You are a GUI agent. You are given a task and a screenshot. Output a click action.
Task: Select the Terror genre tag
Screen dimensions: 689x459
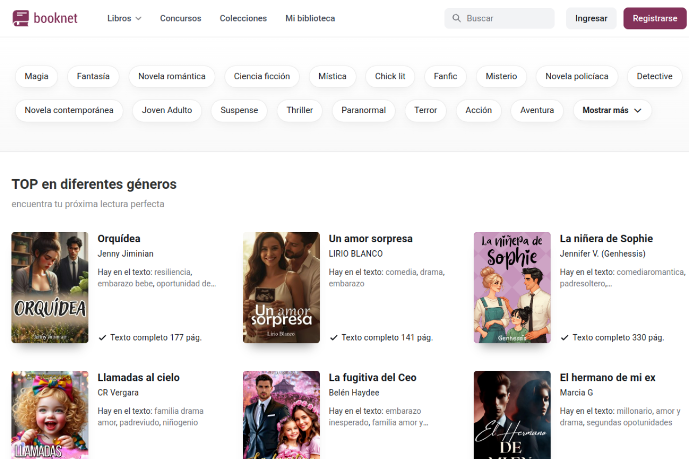pos(425,110)
